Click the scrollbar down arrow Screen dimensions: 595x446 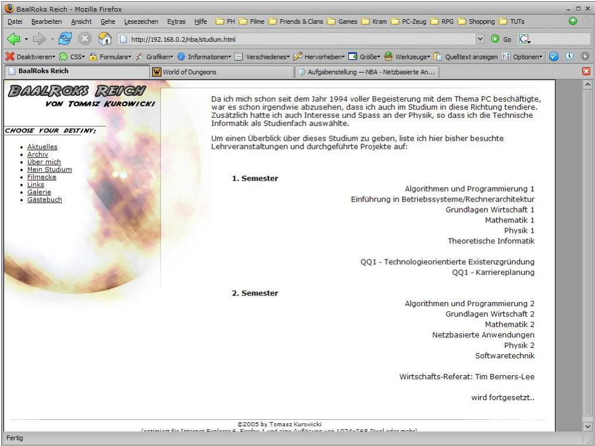587,426
